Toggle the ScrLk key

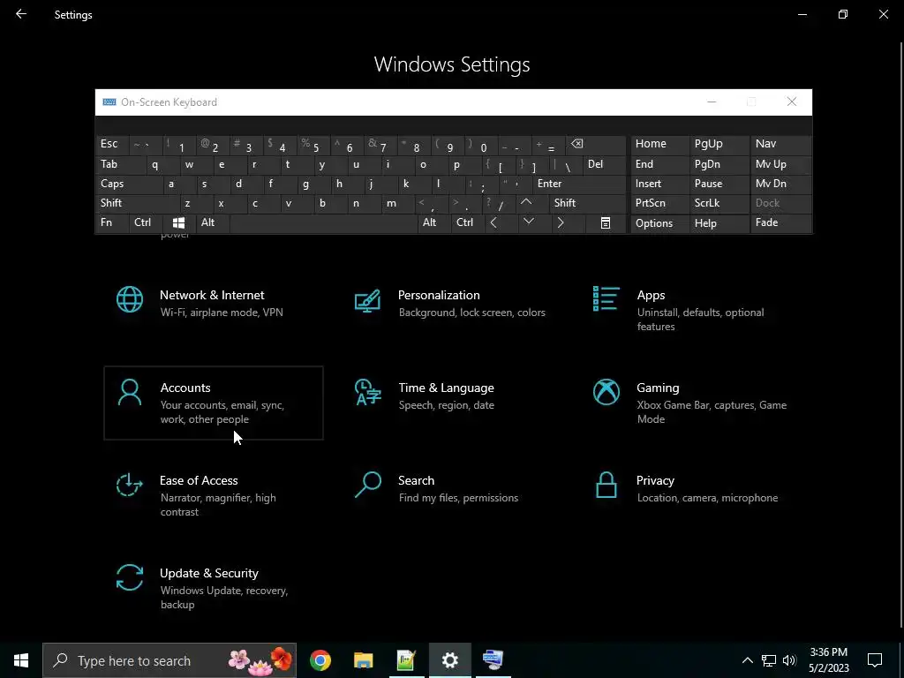tap(719, 203)
